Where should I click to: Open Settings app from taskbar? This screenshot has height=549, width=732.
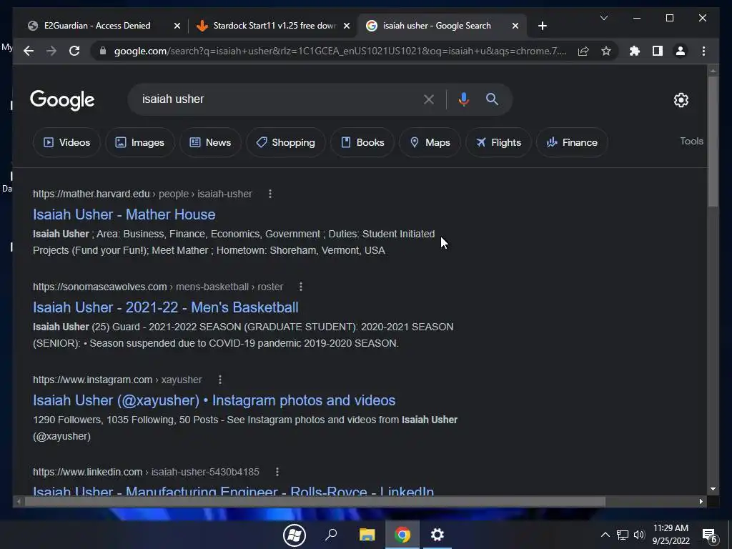tap(437, 535)
